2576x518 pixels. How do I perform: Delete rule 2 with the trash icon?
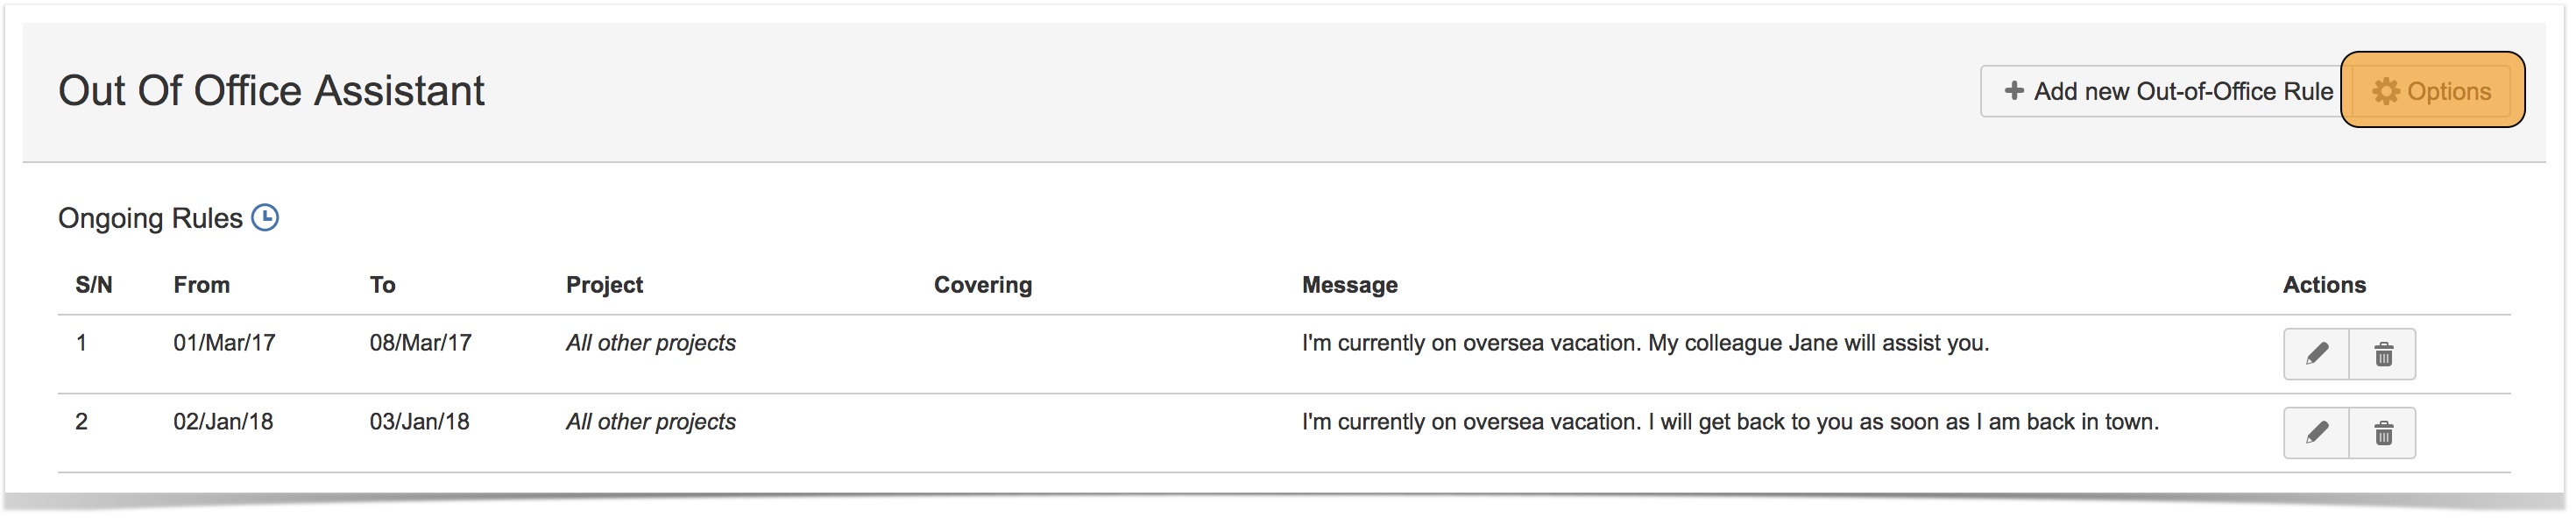2383,433
